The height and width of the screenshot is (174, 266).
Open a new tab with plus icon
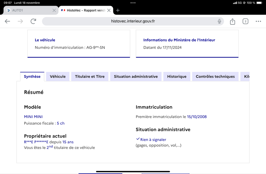(118, 10)
